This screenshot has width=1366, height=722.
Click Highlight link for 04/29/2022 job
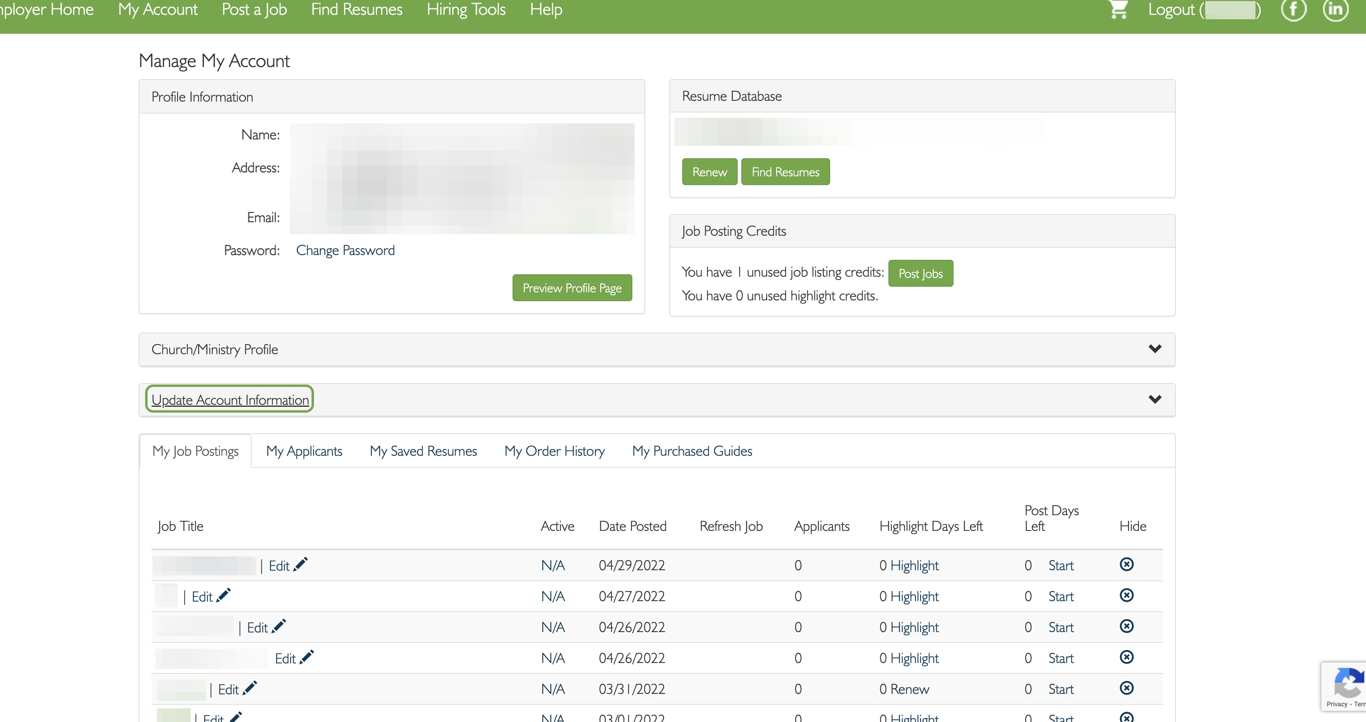click(x=914, y=566)
